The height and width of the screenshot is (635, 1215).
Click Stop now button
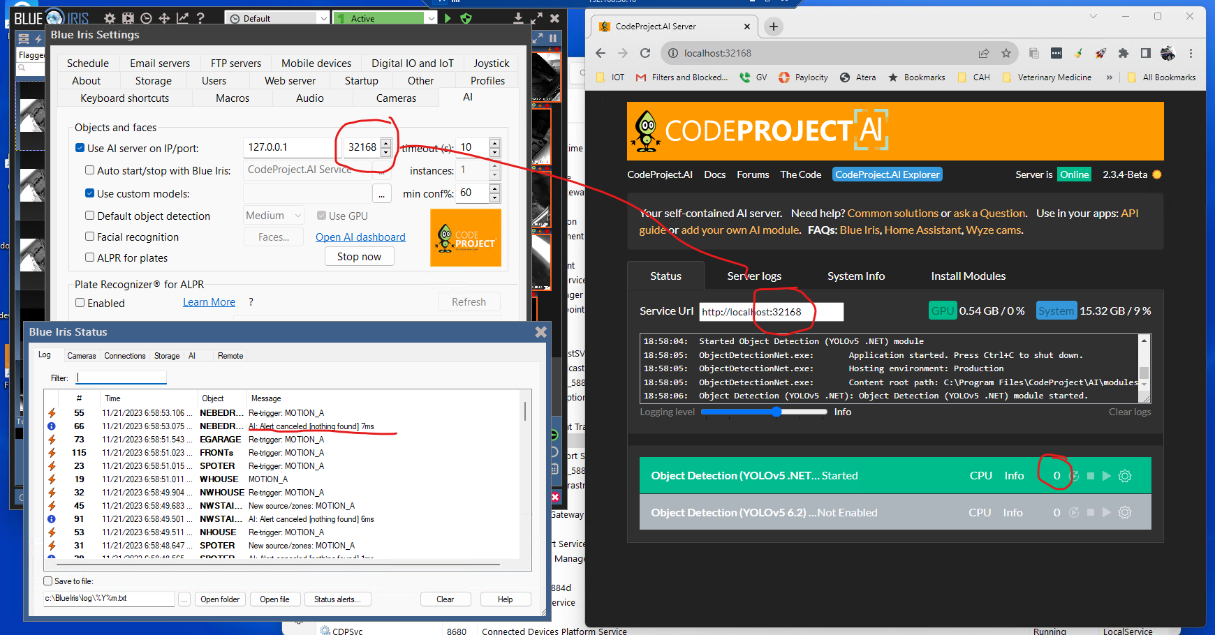pos(359,257)
